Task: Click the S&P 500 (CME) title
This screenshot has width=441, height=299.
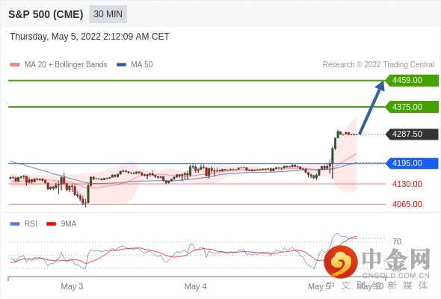Action: pyautogui.click(x=46, y=14)
